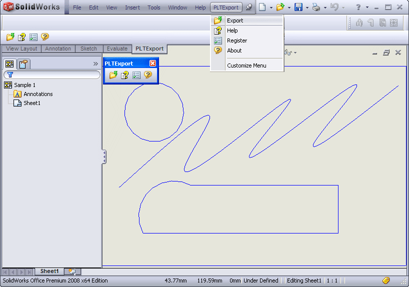Click the filter funnel icon
Screen dimensions: 409x287
[x=10, y=75]
